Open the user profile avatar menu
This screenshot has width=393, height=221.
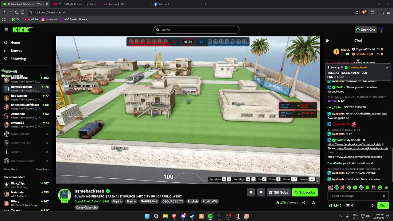[381, 30]
